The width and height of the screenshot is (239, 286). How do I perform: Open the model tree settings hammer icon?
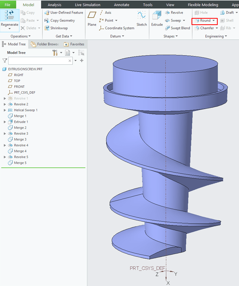[x=55, y=53]
